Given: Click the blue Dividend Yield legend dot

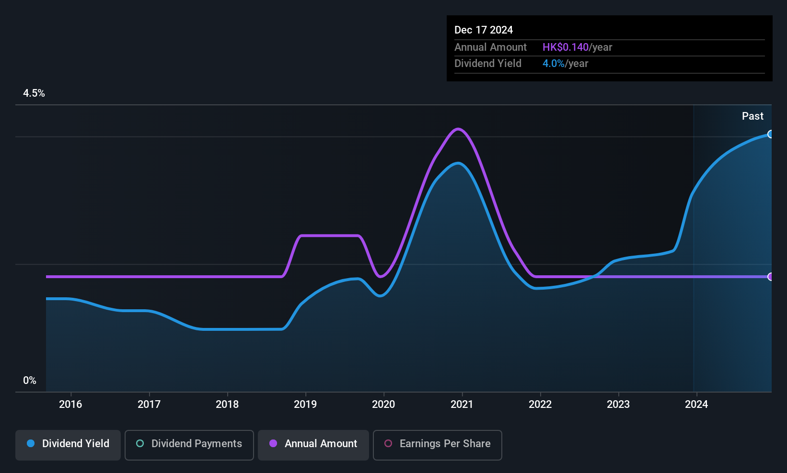Looking at the screenshot, I should 31,444.
